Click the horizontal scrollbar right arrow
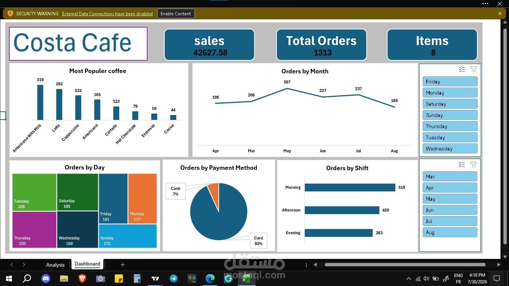 [x=499, y=265]
